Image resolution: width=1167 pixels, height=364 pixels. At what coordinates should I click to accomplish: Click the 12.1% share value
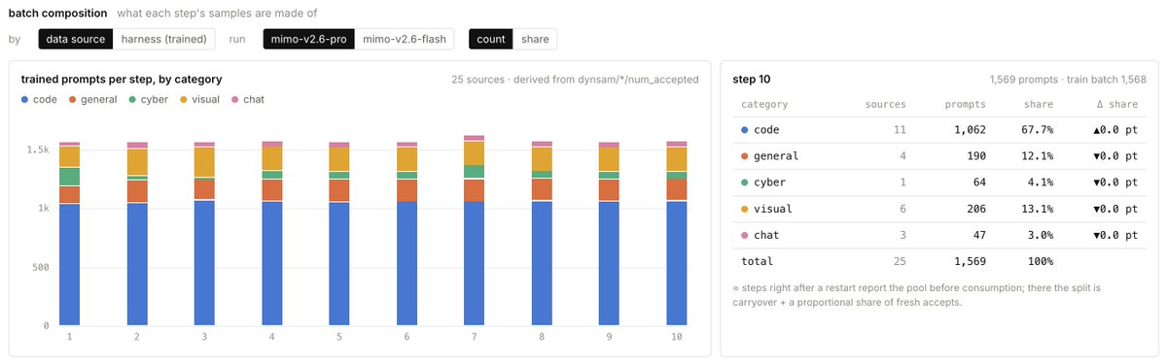coord(1039,156)
